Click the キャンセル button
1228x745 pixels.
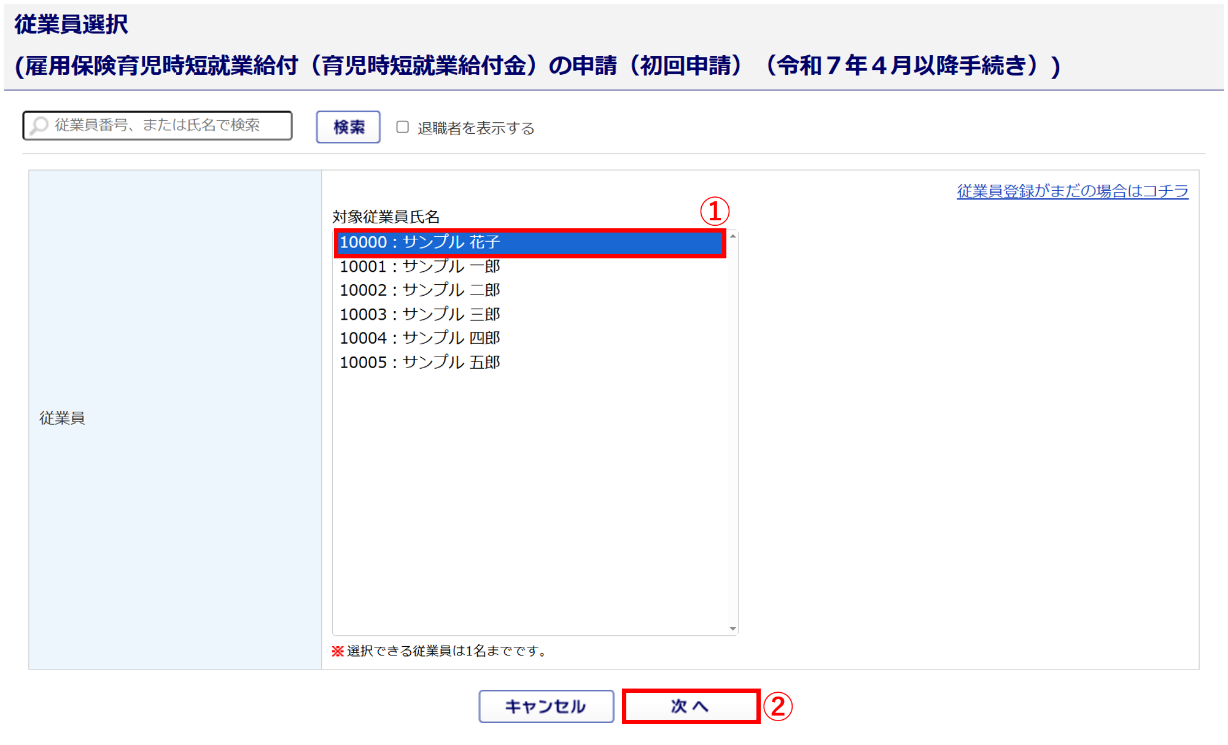point(546,706)
